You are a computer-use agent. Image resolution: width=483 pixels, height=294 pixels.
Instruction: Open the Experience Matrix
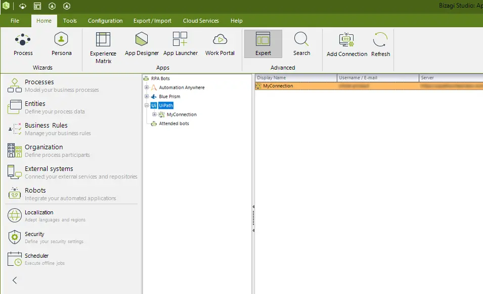tap(103, 48)
